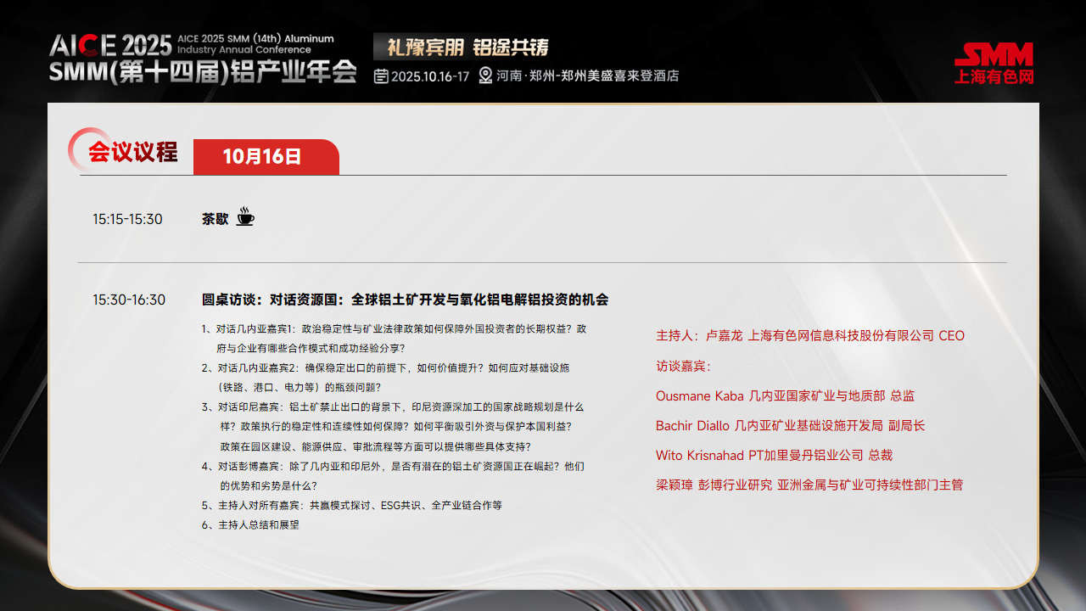
Task: Click the 15:30-16:30 time slot
Action: [x=129, y=300]
